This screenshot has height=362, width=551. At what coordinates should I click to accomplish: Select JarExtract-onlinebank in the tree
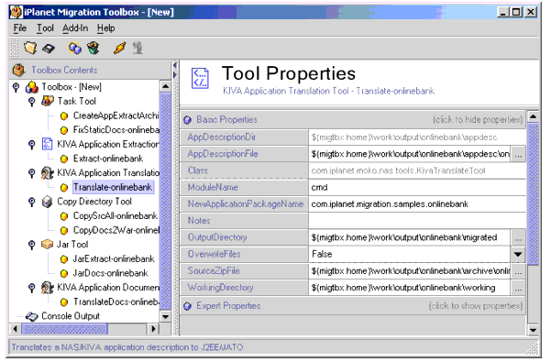113,259
